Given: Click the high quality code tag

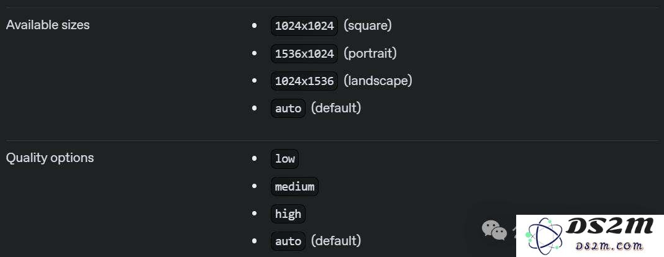Looking at the screenshot, I should (288, 214).
